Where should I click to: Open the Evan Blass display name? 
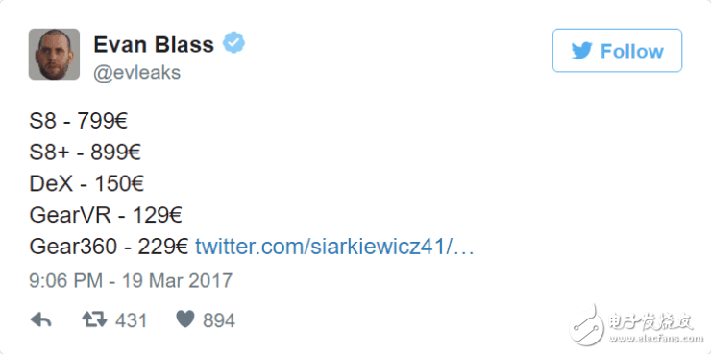(154, 44)
